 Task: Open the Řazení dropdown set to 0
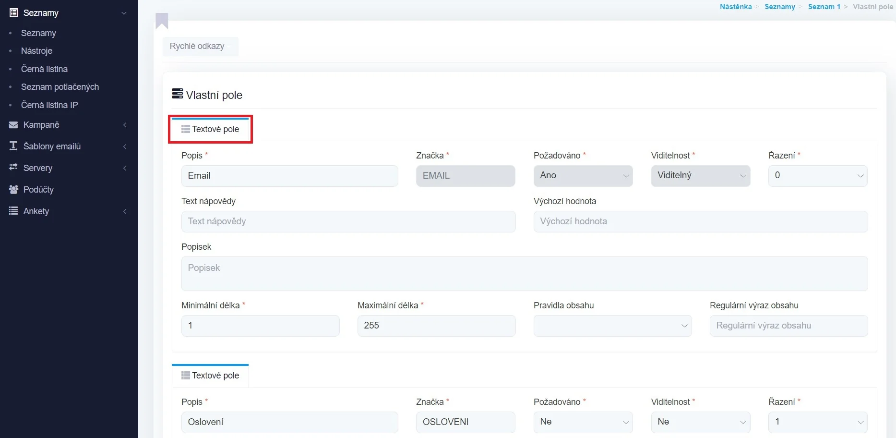[817, 176]
